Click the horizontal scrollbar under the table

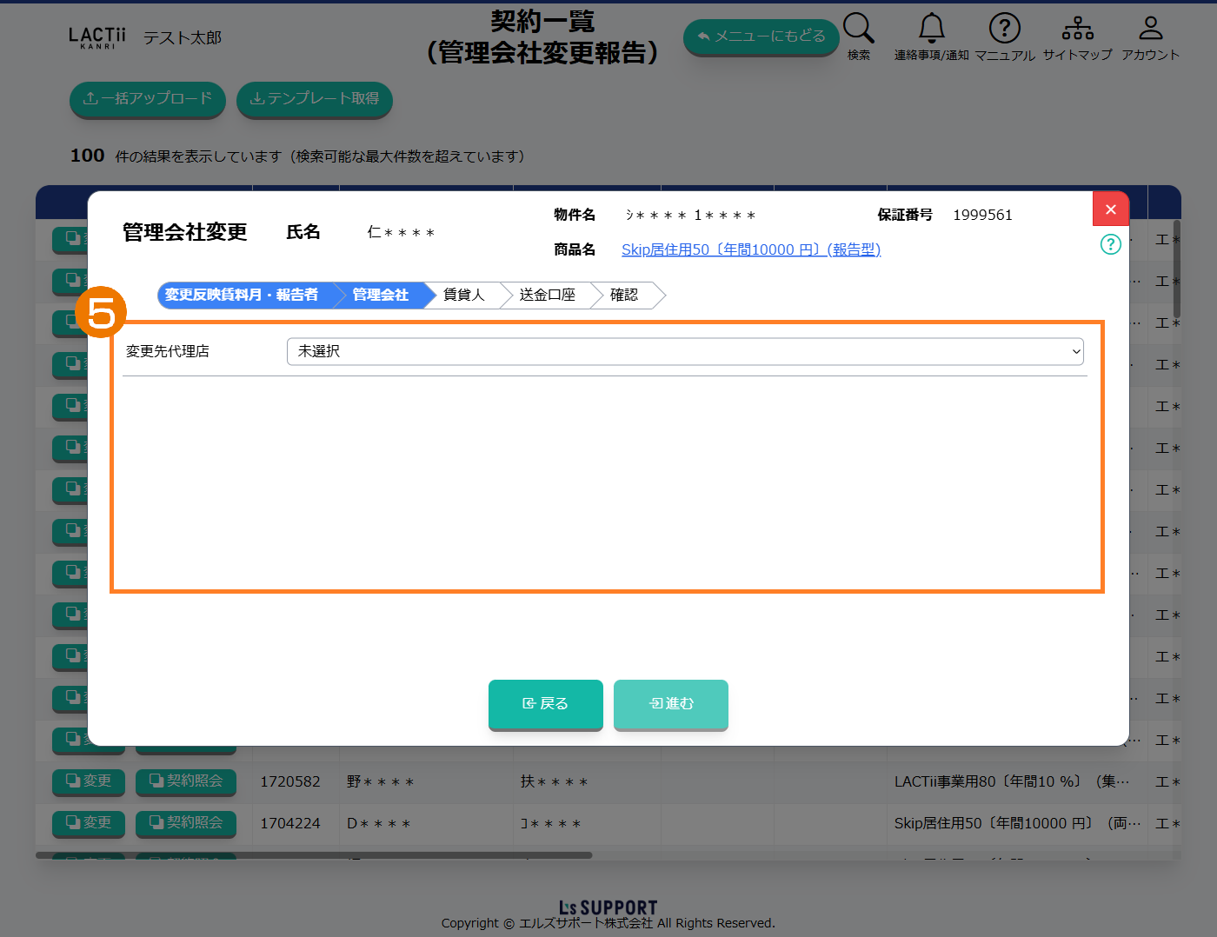pos(313,855)
